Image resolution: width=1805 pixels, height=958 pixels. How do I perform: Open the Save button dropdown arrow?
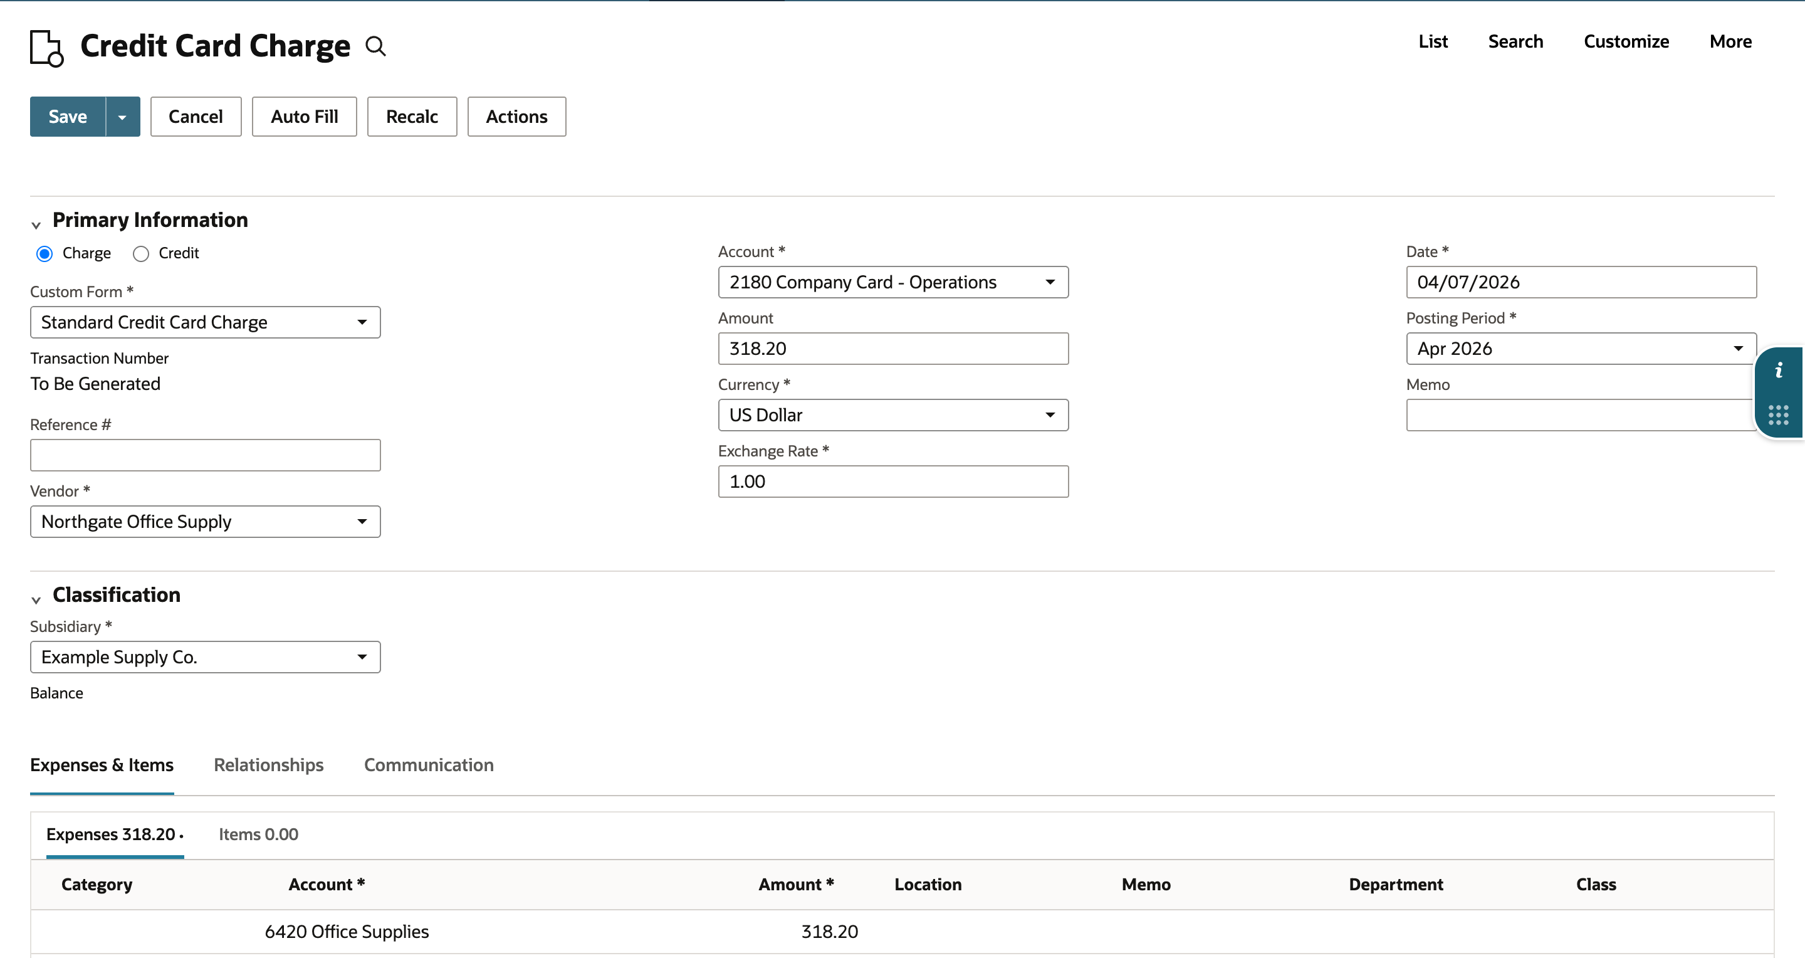[x=123, y=117]
